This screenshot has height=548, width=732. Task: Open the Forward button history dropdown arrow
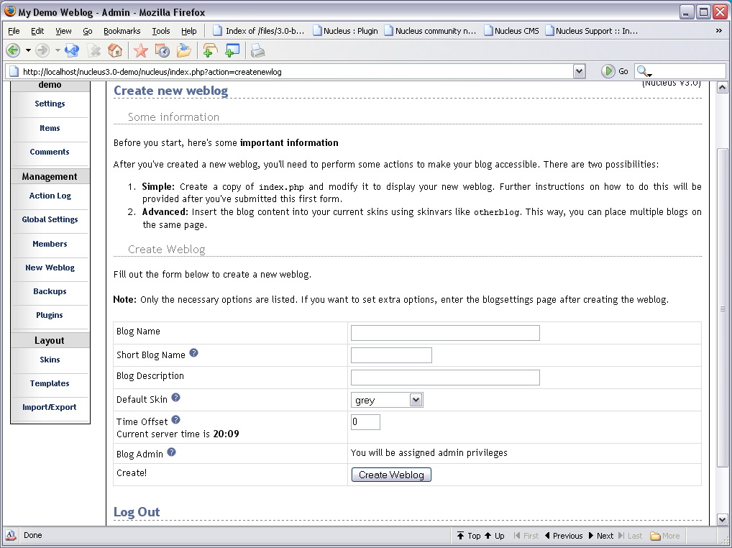(x=58, y=50)
